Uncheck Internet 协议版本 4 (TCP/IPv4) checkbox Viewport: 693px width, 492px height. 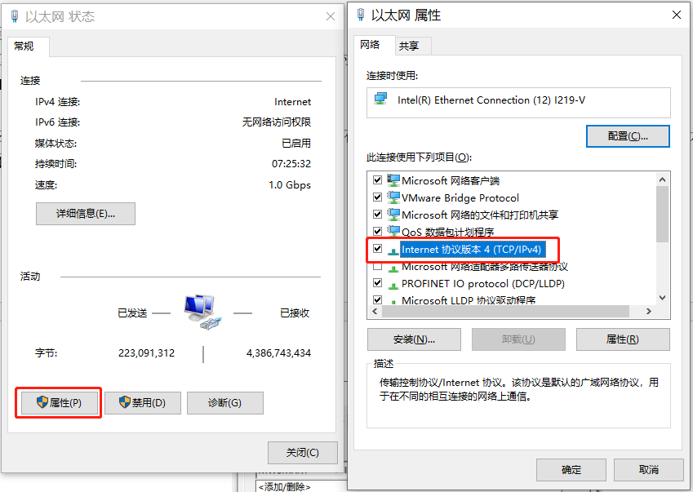point(377,249)
